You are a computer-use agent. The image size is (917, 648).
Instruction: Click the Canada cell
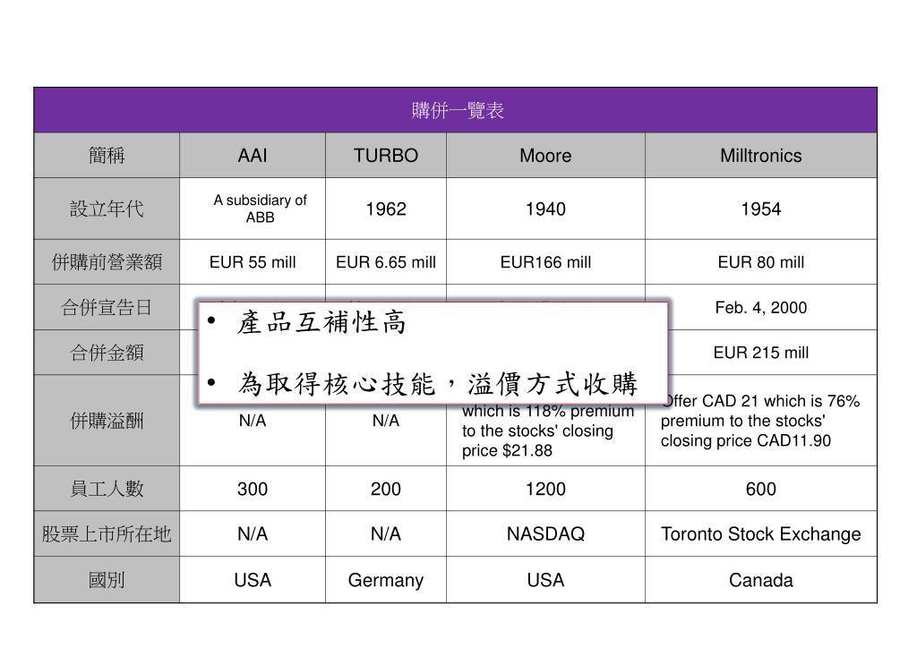tap(761, 580)
